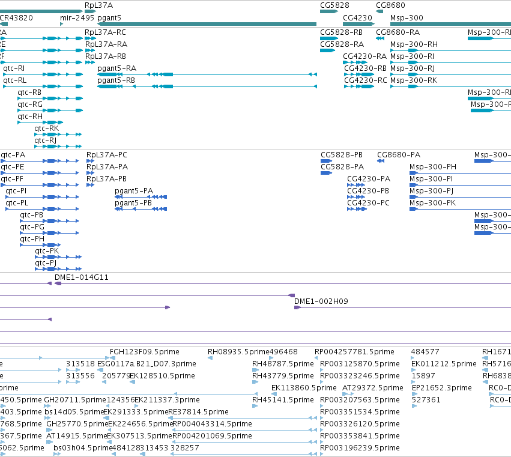Select transcript RpL37A-RA

click(90, 50)
